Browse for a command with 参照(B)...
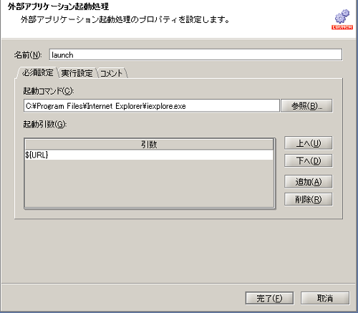The height and width of the screenshot is (313, 358). (306, 105)
